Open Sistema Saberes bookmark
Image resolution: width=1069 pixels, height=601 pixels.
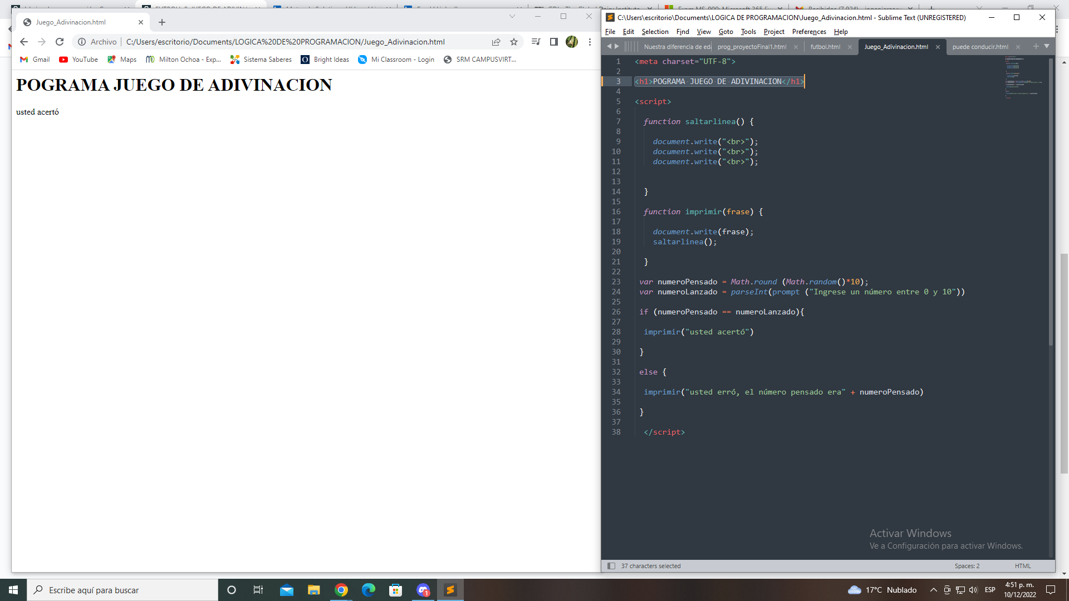click(x=261, y=60)
